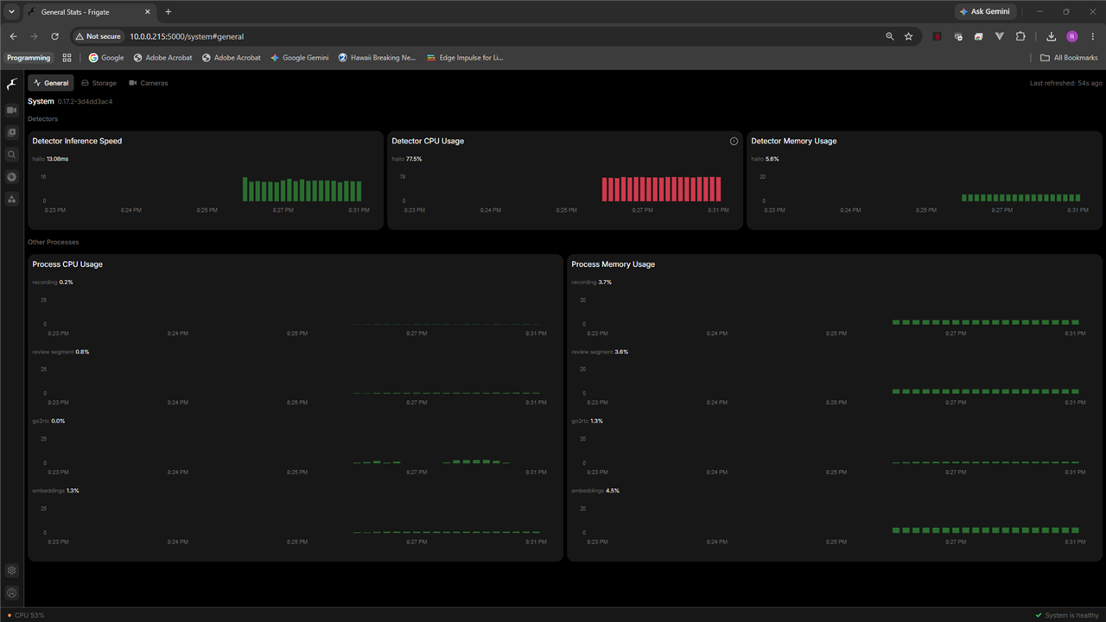This screenshot has height=622, width=1106.
Task: Click the Ask Gemini button
Action: pyautogui.click(x=985, y=11)
